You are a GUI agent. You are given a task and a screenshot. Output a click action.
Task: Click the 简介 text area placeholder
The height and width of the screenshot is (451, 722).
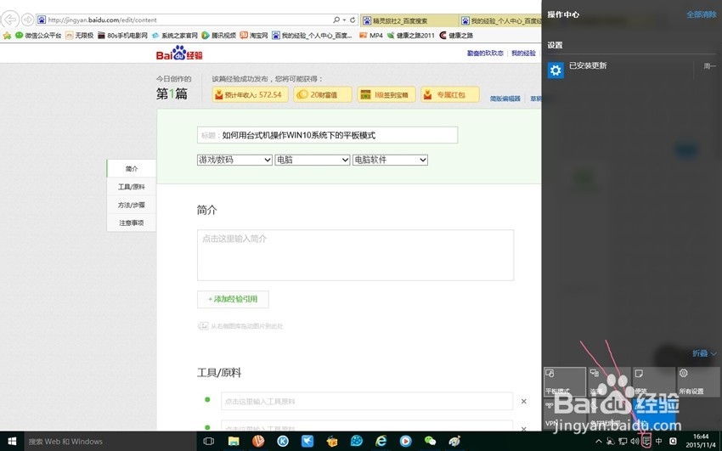[x=355, y=255]
